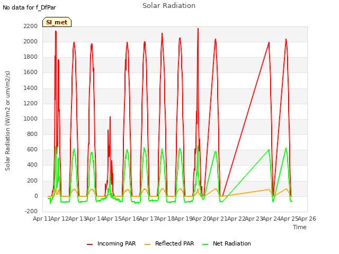
Task: Click the 600 y-axis tick label
Action: tap(32, 149)
